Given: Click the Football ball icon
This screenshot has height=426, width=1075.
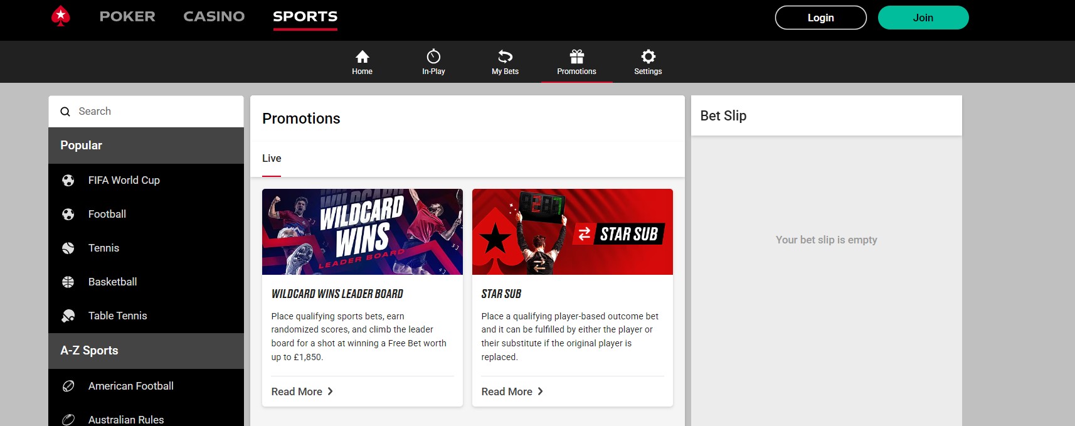Looking at the screenshot, I should (68, 215).
